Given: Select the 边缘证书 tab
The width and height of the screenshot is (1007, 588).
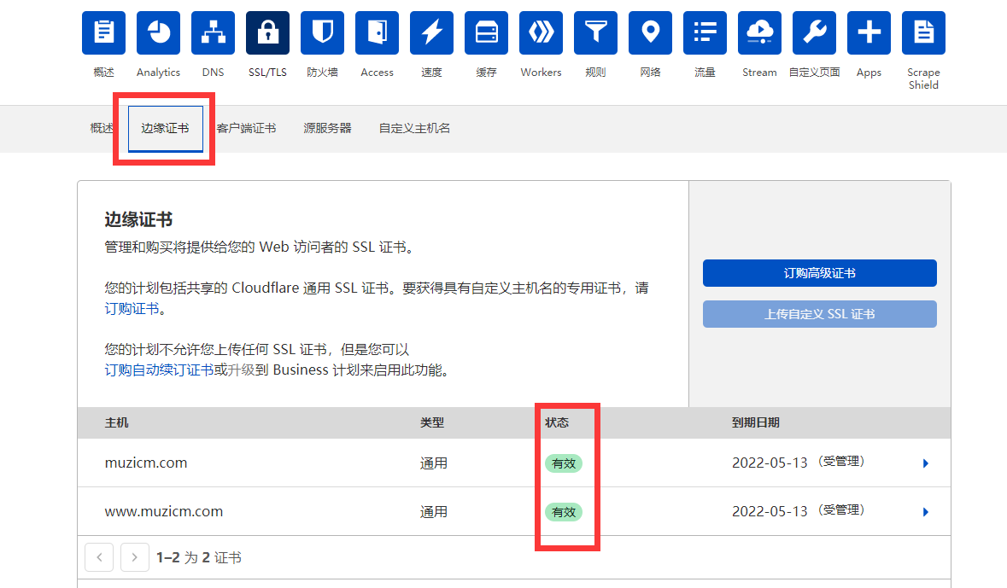Looking at the screenshot, I should (x=165, y=128).
